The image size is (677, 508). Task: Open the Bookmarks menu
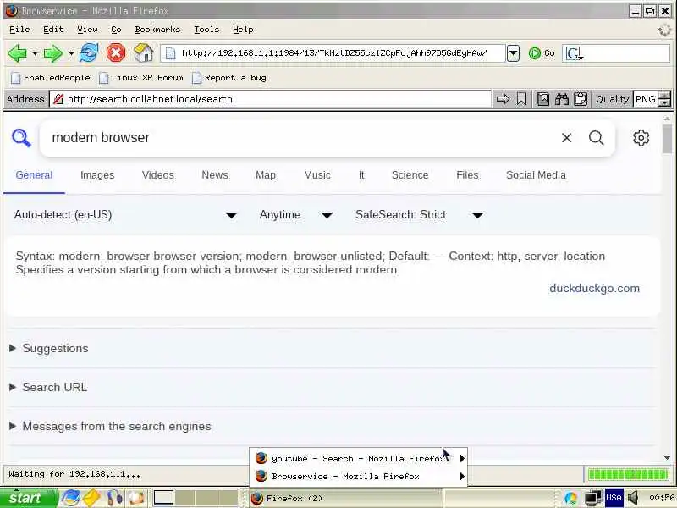pyautogui.click(x=157, y=30)
